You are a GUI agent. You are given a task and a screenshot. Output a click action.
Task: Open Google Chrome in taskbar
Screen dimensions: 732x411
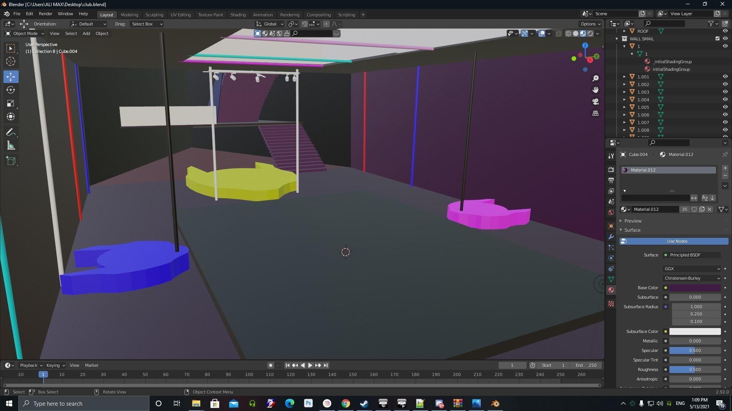345,403
